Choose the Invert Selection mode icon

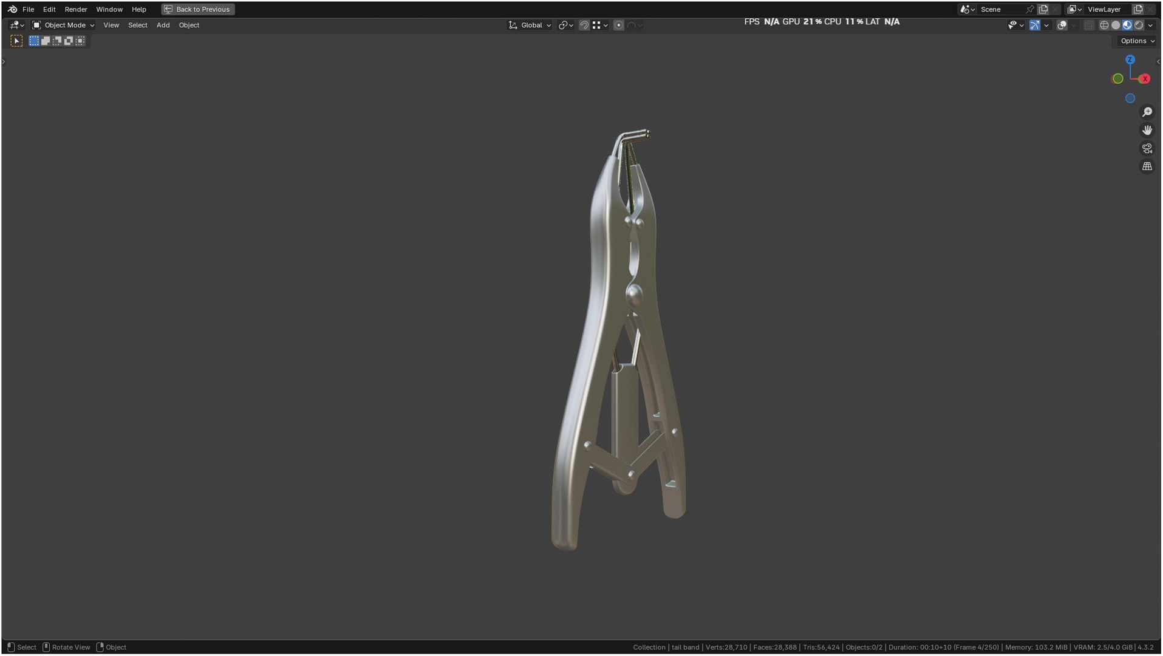(x=69, y=41)
